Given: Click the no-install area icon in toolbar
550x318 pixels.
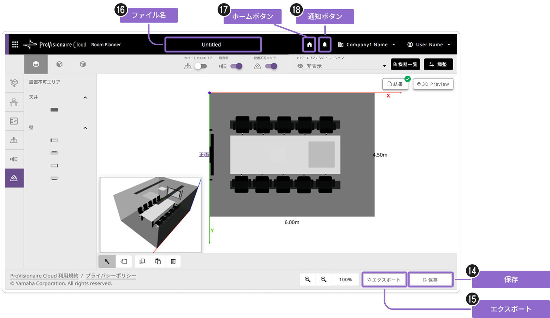Looking at the screenshot, I should tap(258, 66).
